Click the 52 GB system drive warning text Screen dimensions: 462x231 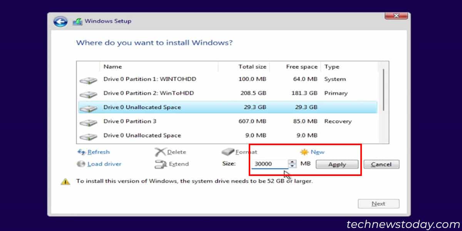tap(194, 181)
